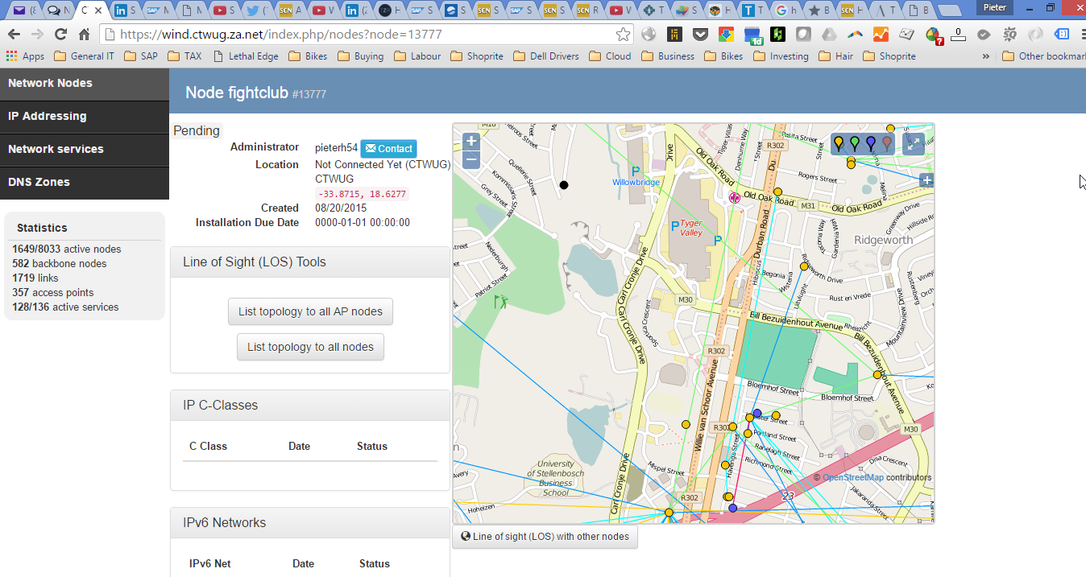Select IP Addressing in the sidebar

[x=47, y=116]
